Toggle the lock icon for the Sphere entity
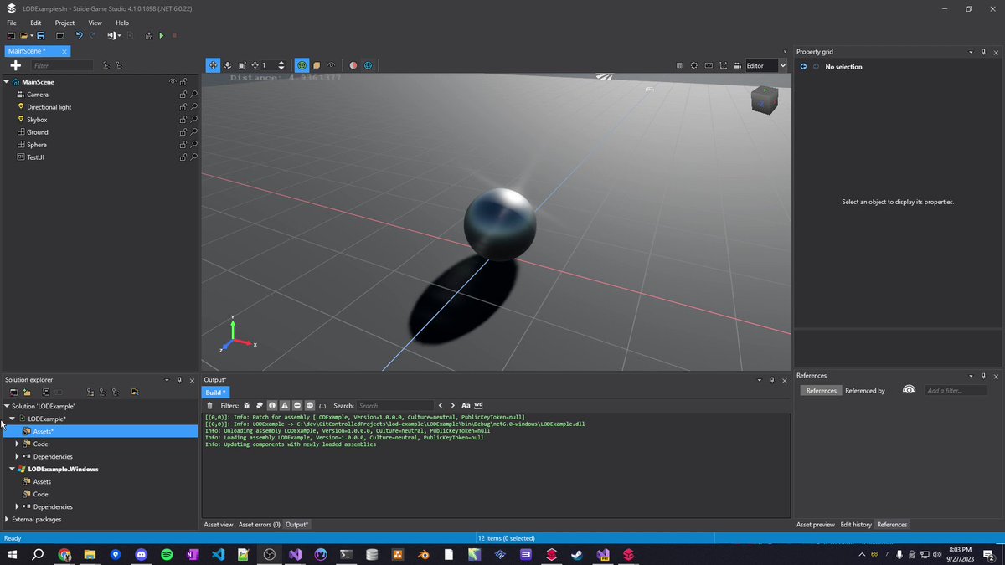This screenshot has width=1005, height=565. [183, 145]
